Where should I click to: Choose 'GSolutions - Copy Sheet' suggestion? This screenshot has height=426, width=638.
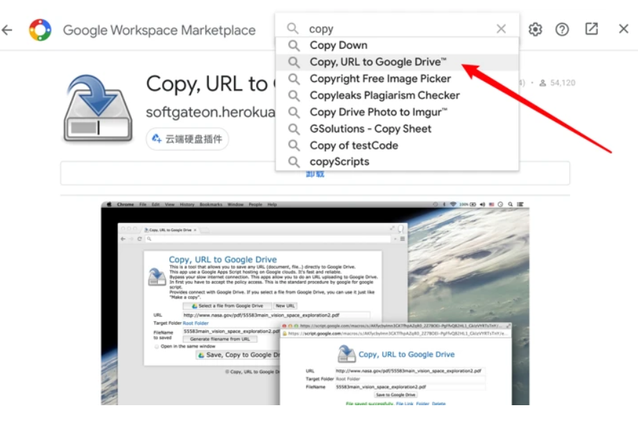pos(397,129)
